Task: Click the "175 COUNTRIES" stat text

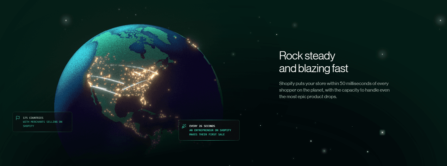Action: point(33,118)
